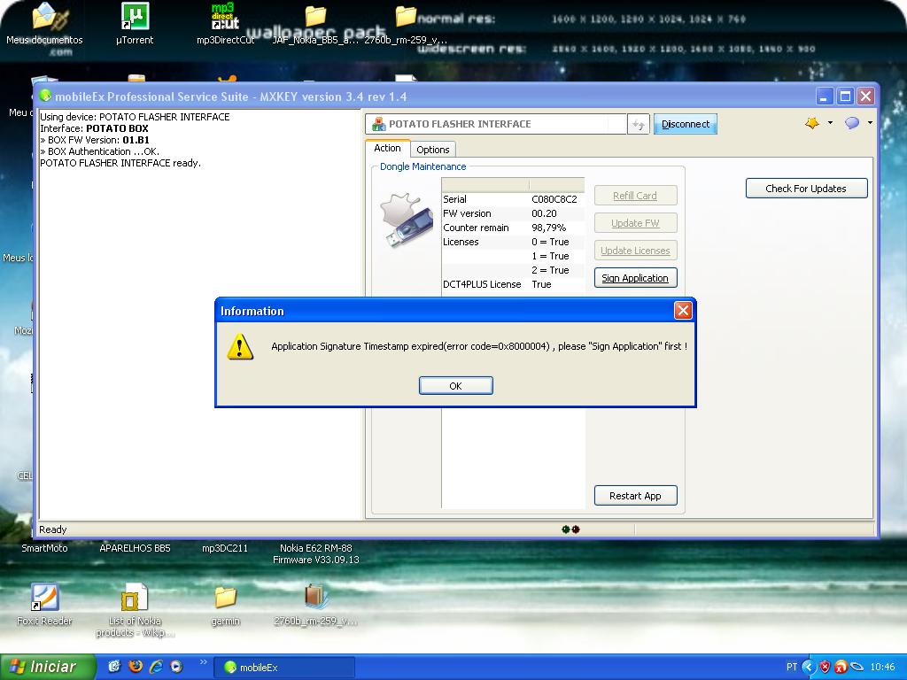Select the µTorrent desktop shortcut
Image resolution: width=907 pixels, height=680 pixels.
pyautogui.click(x=135, y=24)
